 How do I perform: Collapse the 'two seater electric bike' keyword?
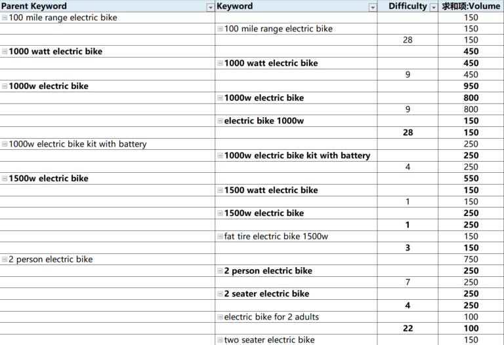pos(220,340)
